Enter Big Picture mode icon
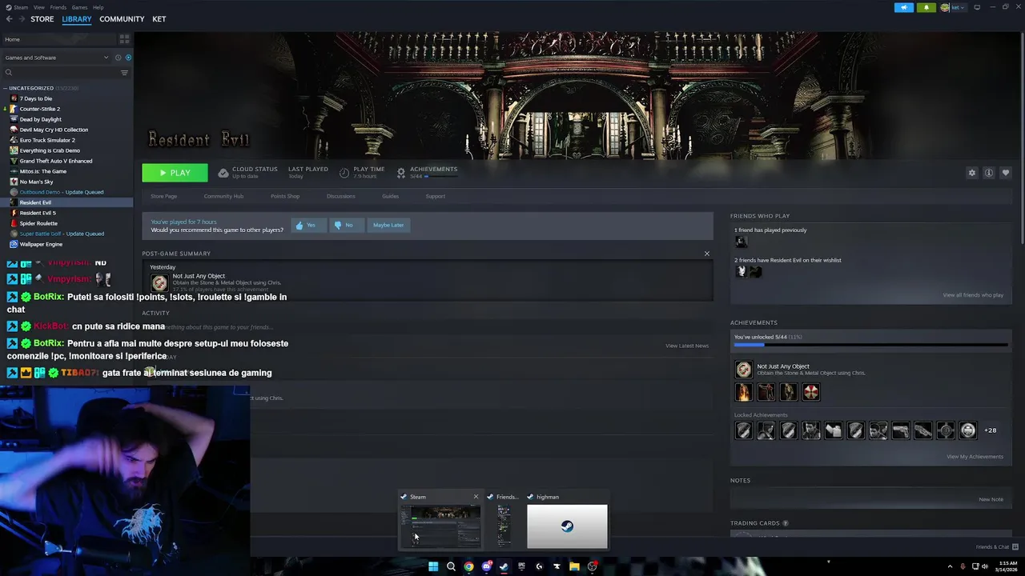This screenshot has width=1025, height=576. (977, 7)
